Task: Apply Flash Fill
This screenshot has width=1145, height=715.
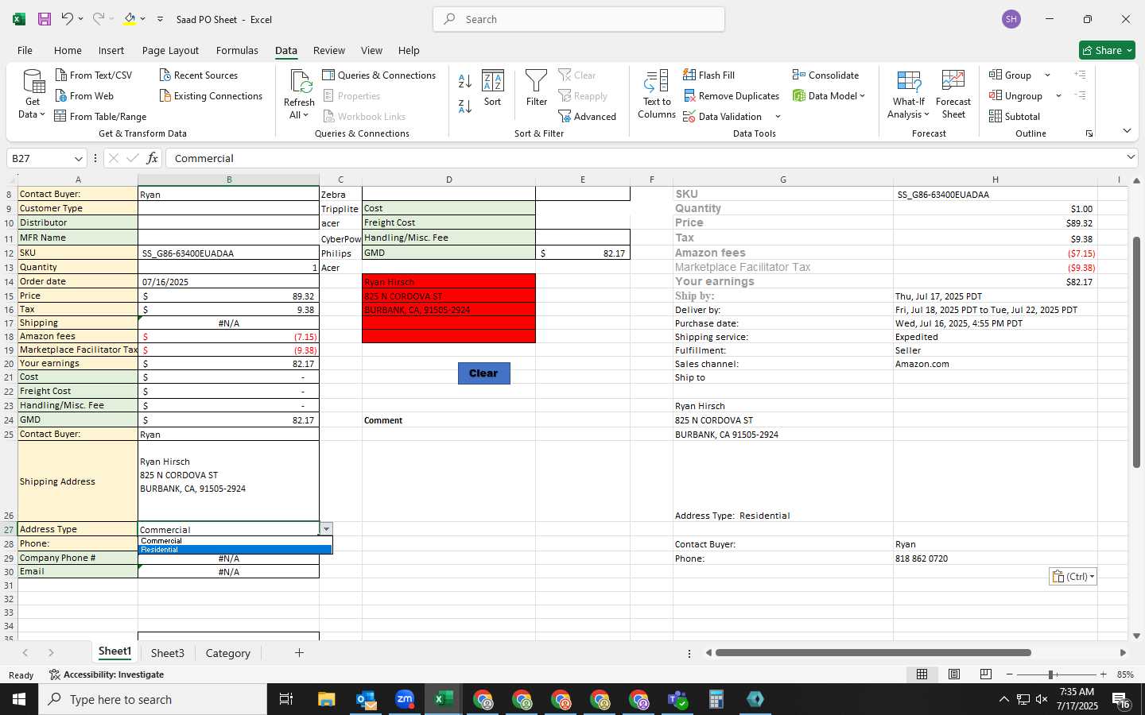Action: tap(709, 75)
